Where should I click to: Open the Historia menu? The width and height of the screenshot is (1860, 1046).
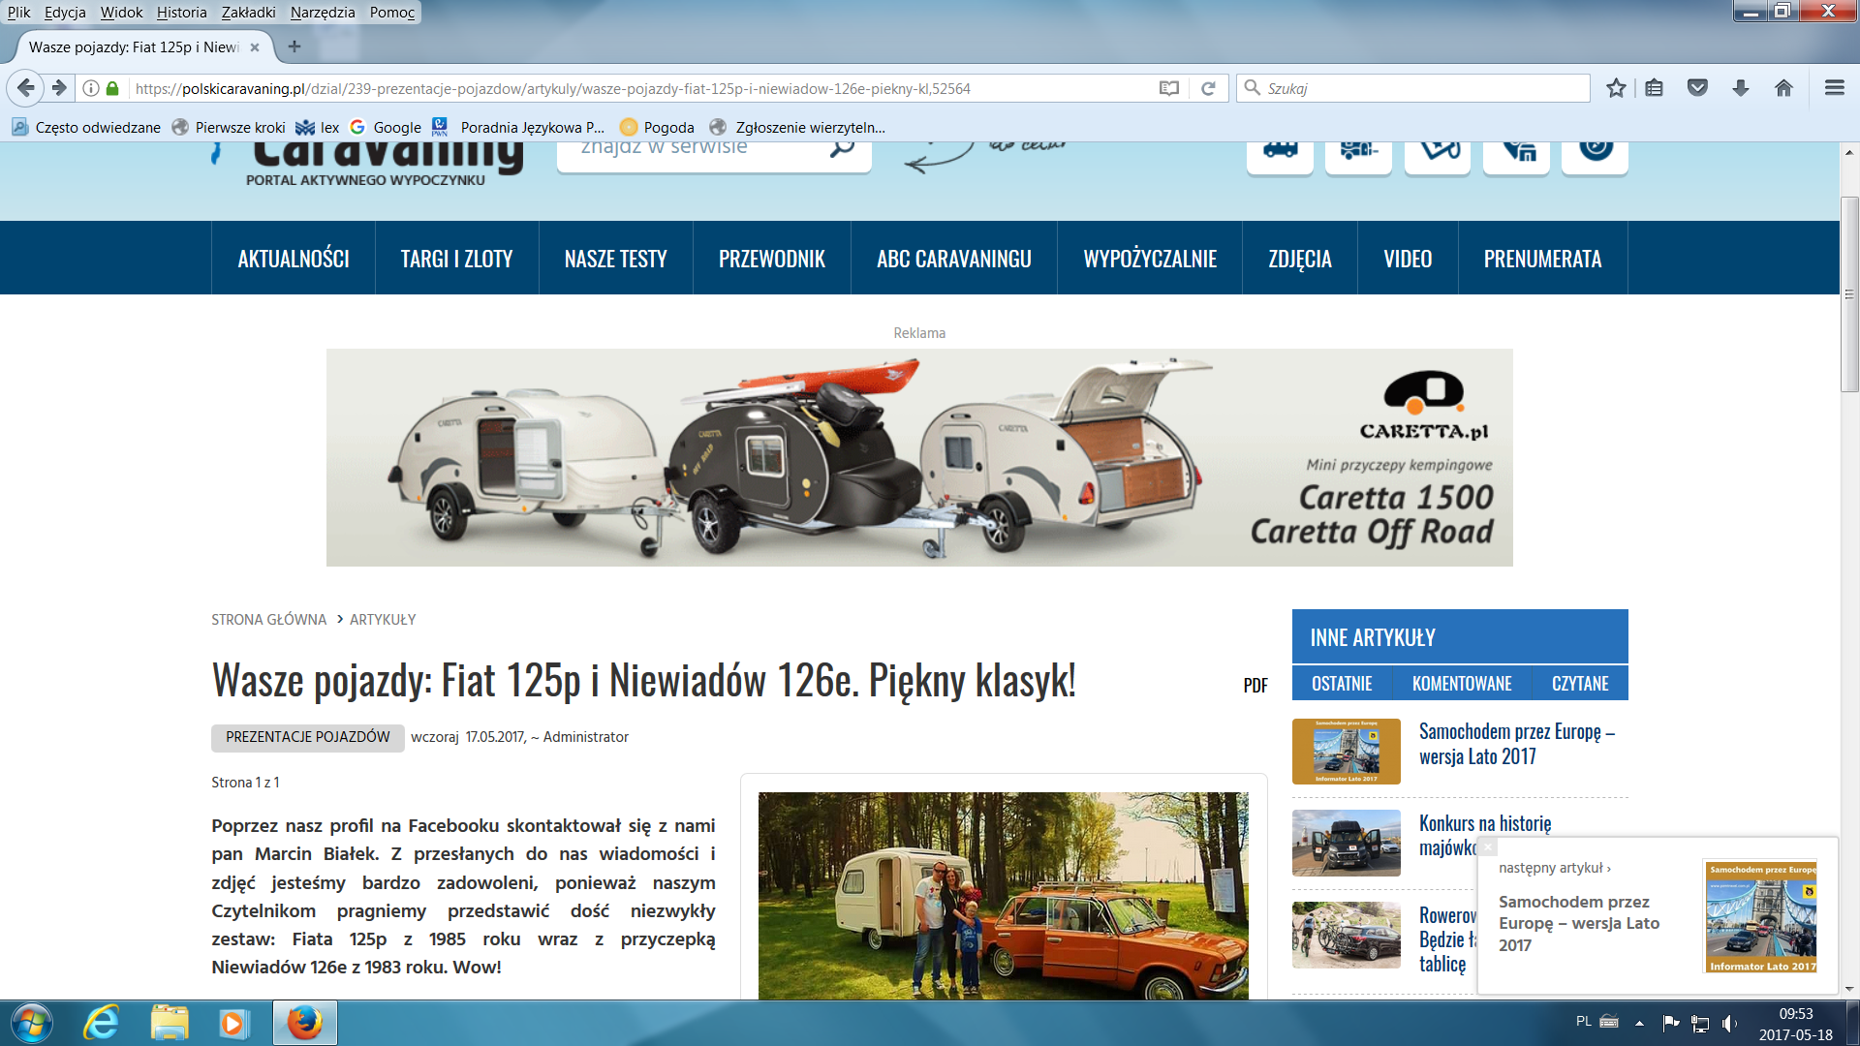coord(181,12)
